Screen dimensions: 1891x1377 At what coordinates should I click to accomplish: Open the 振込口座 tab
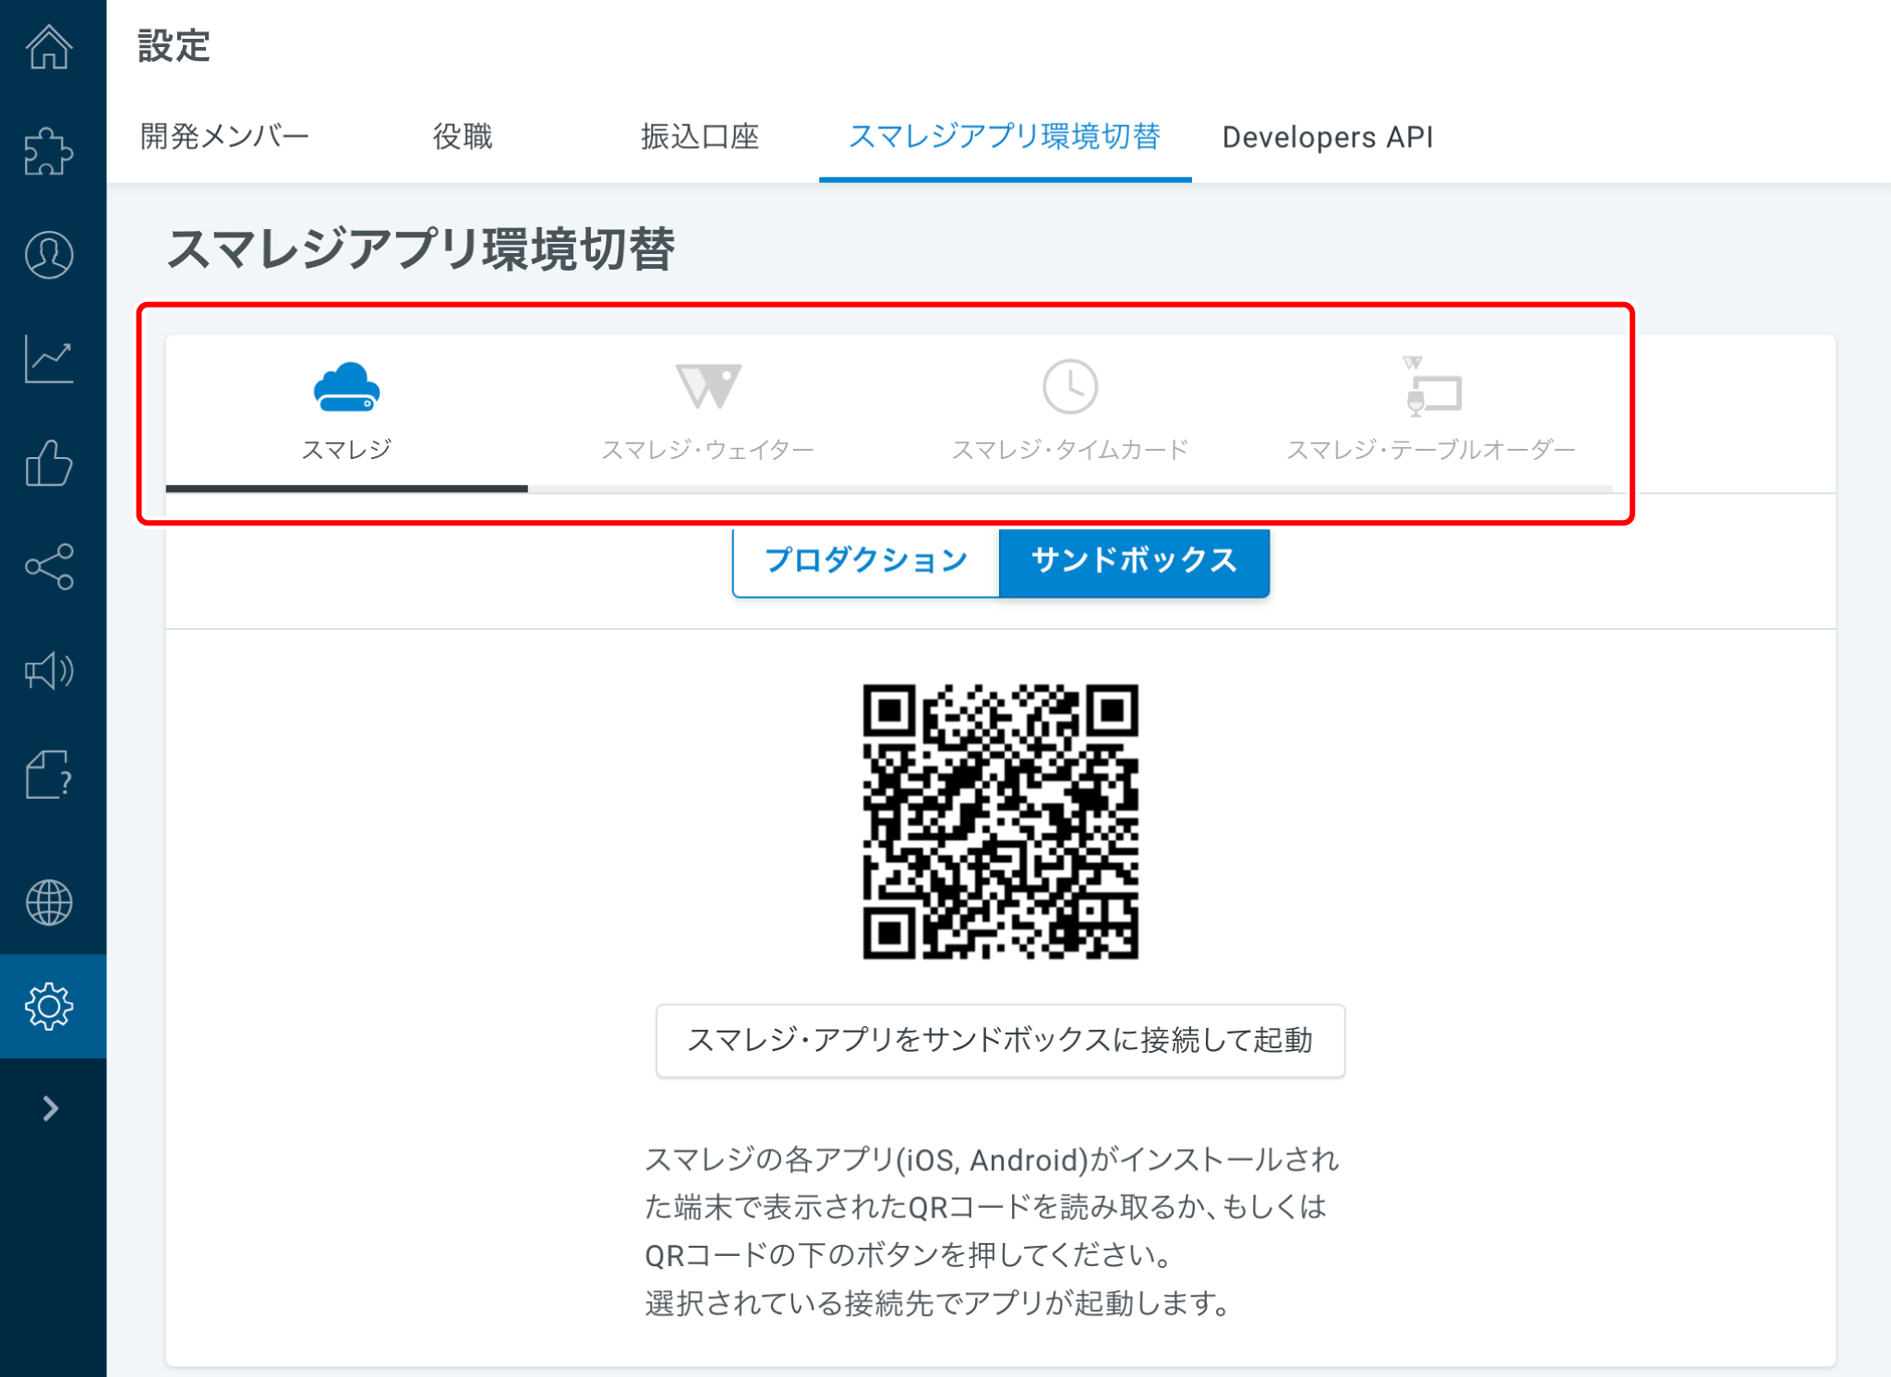click(x=700, y=137)
